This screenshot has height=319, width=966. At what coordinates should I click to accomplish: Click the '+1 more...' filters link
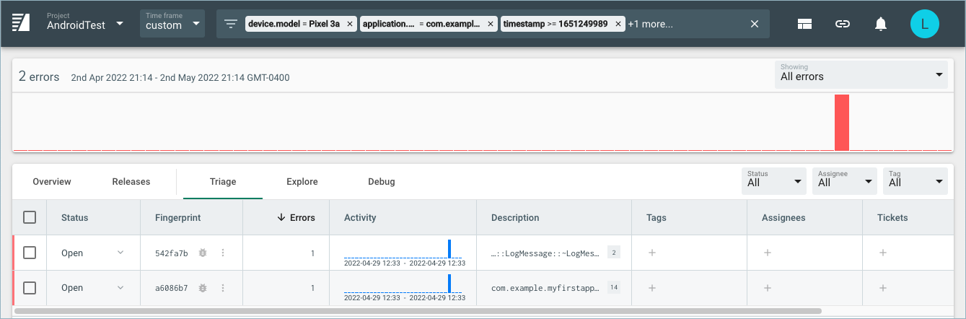pyautogui.click(x=650, y=24)
